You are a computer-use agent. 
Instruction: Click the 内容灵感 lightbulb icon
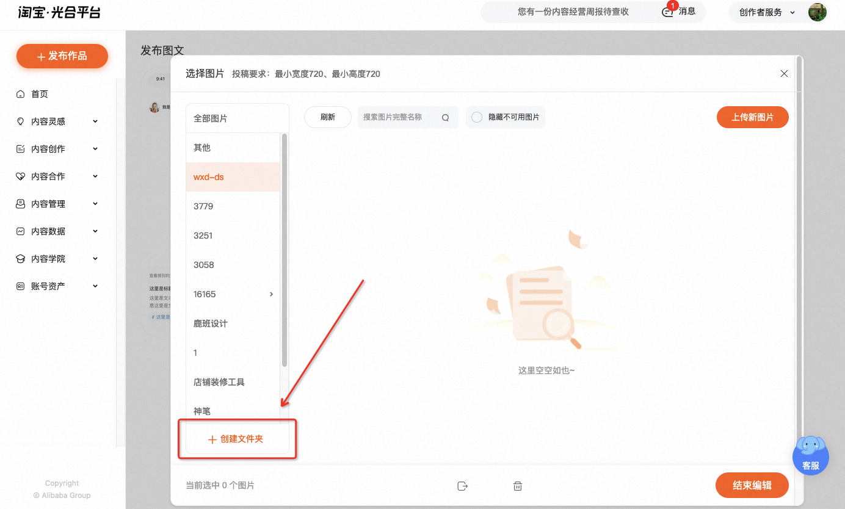(21, 121)
